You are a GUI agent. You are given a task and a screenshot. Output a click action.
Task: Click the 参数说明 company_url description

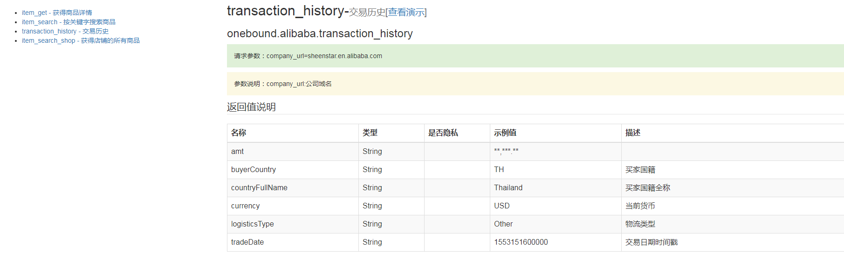283,84
